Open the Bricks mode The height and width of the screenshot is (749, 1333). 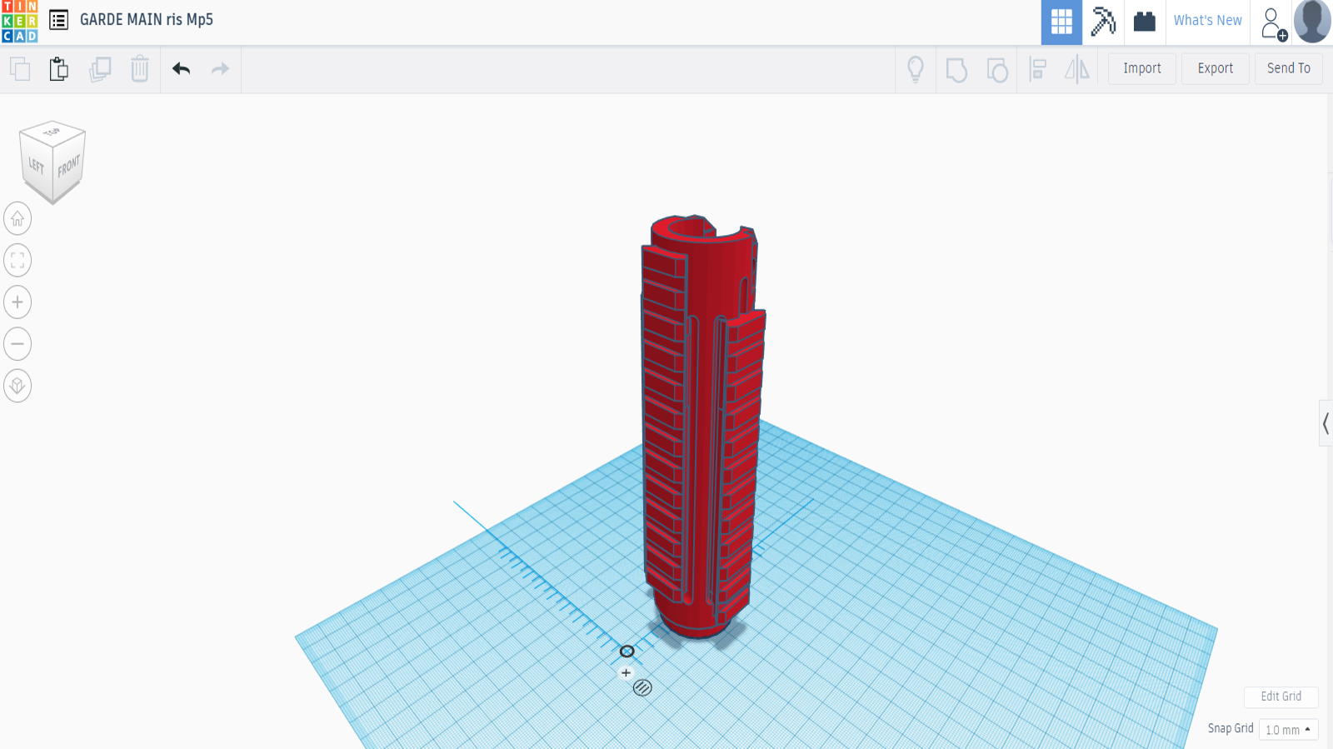click(1145, 22)
